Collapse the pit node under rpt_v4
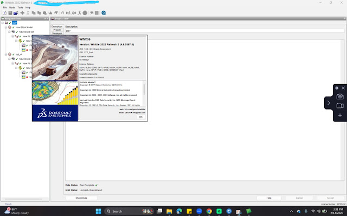 click(x=12, y=64)
